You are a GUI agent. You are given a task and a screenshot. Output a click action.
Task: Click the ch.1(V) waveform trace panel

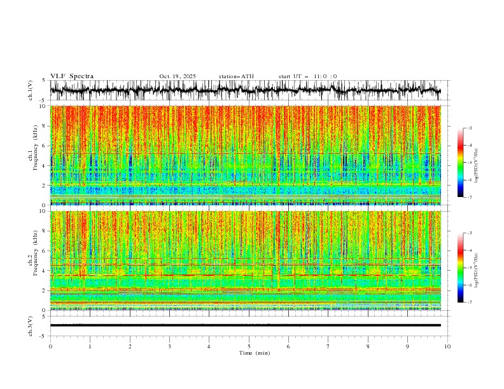point(250,90)
